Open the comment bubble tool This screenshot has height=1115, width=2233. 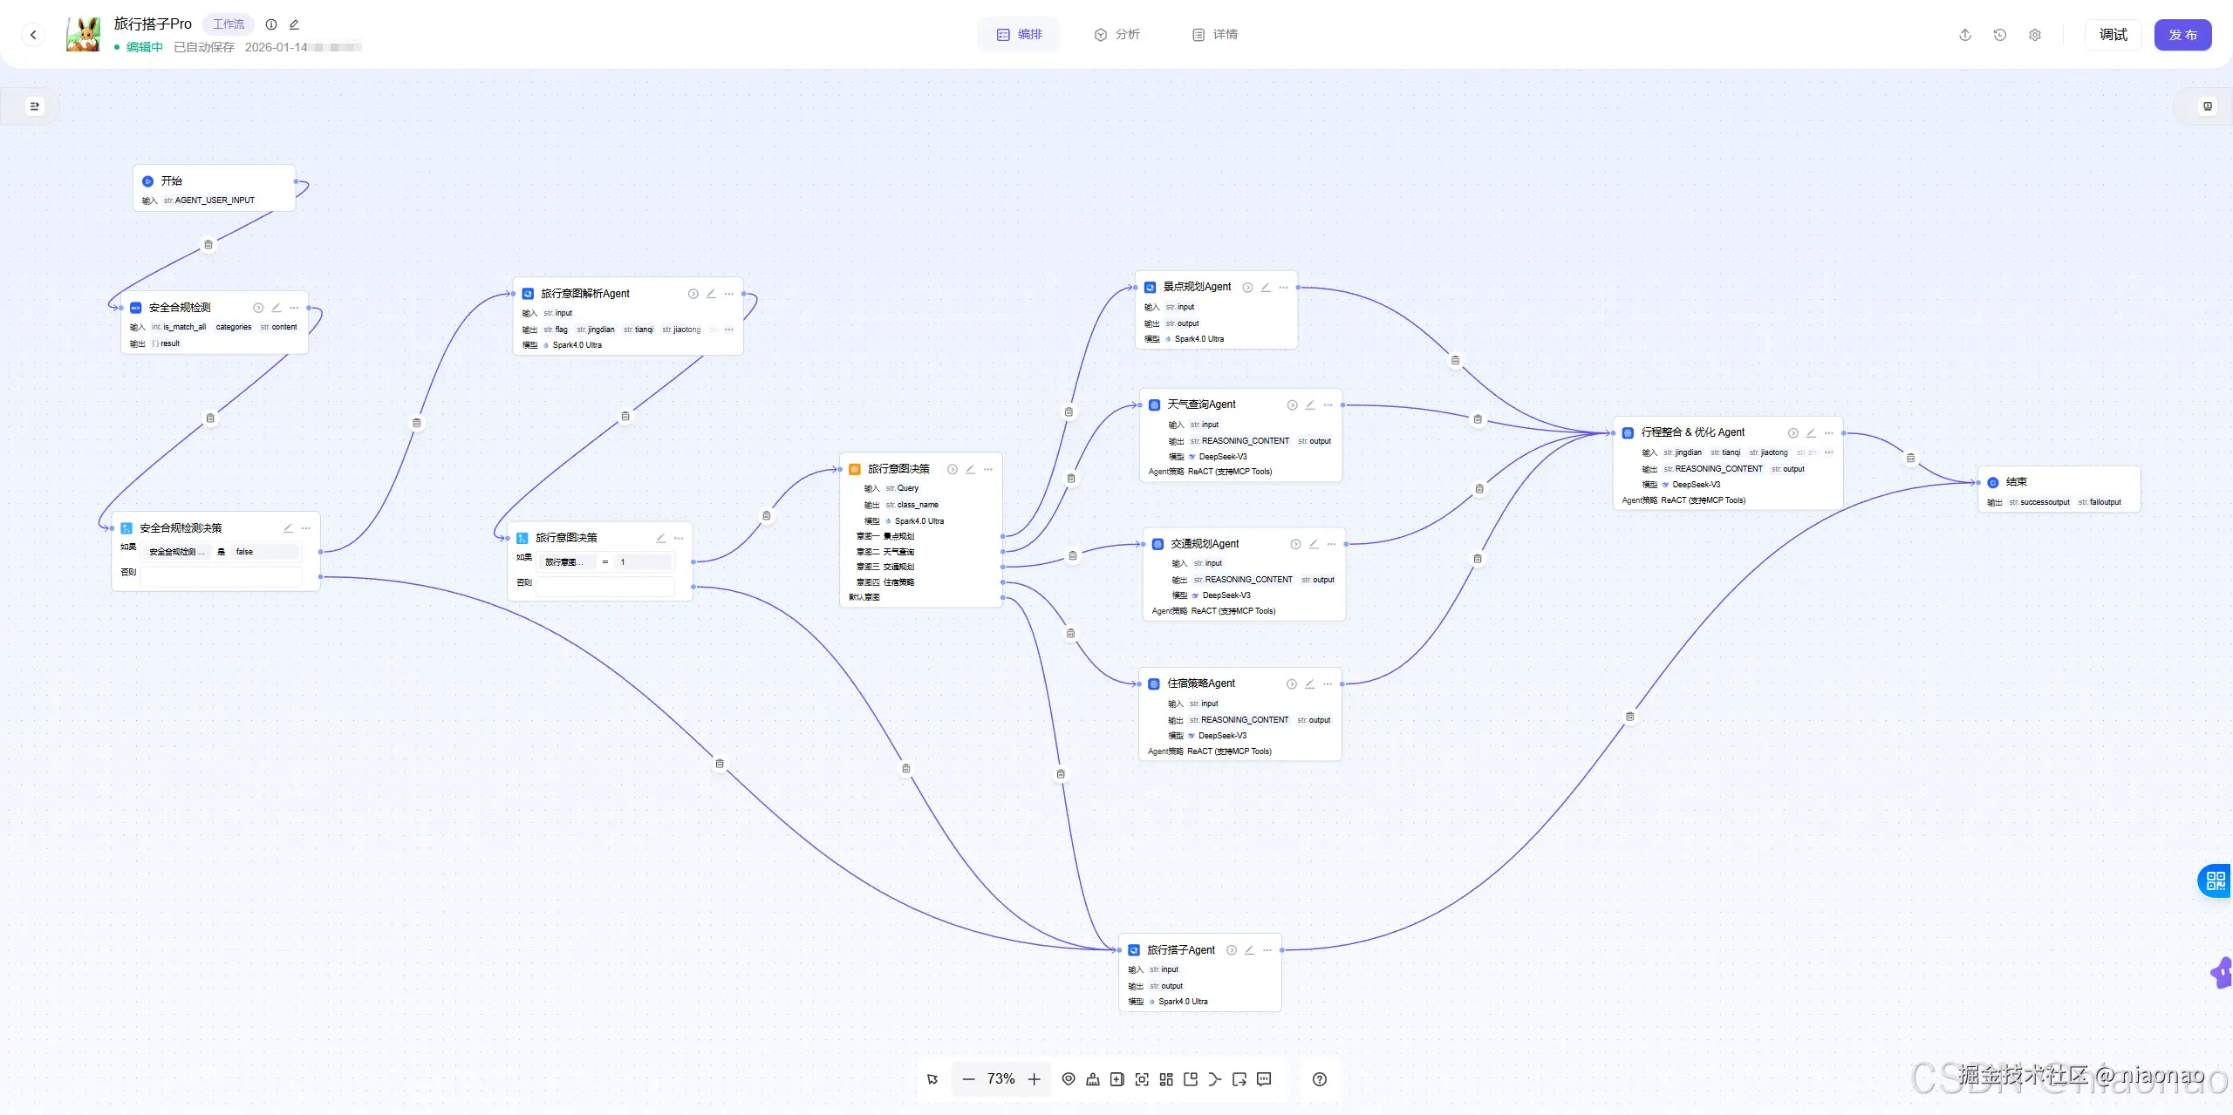[x=1264, y=1079]
